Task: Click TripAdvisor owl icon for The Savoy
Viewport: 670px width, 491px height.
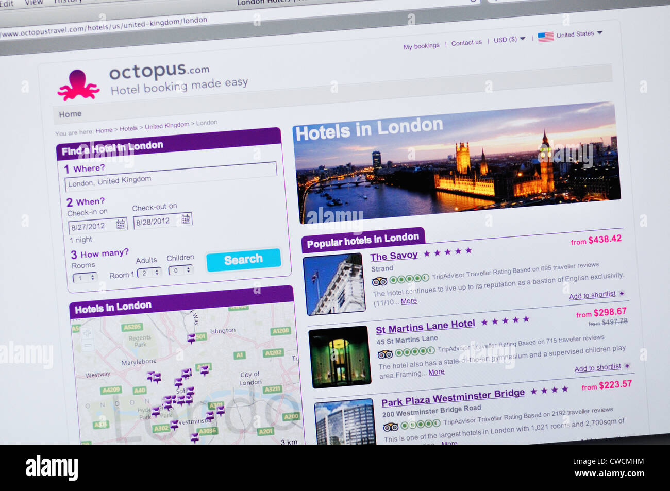Action: coord(379,281)
